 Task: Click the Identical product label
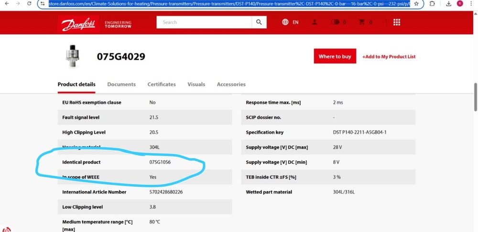point(81,162)
